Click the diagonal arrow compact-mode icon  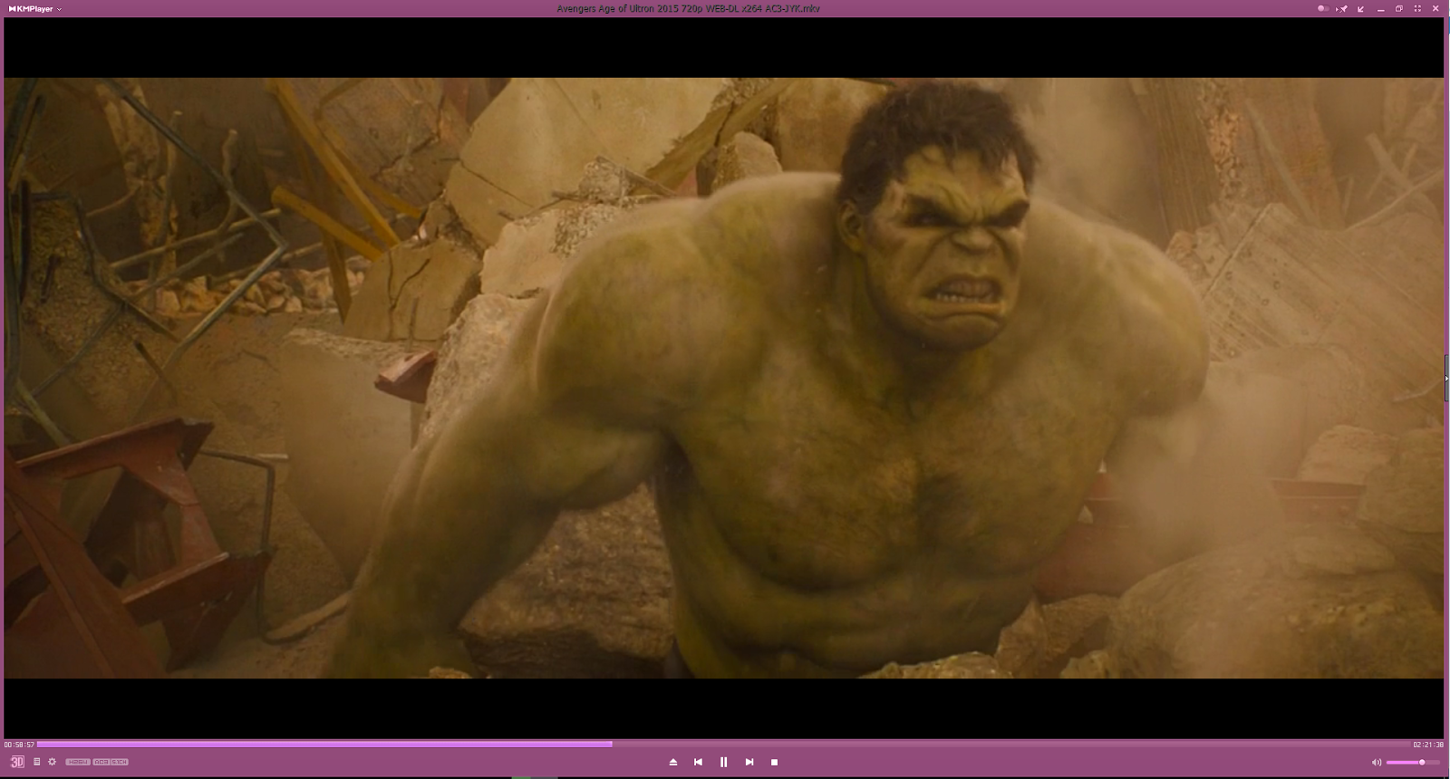[x=1361, y=9]
